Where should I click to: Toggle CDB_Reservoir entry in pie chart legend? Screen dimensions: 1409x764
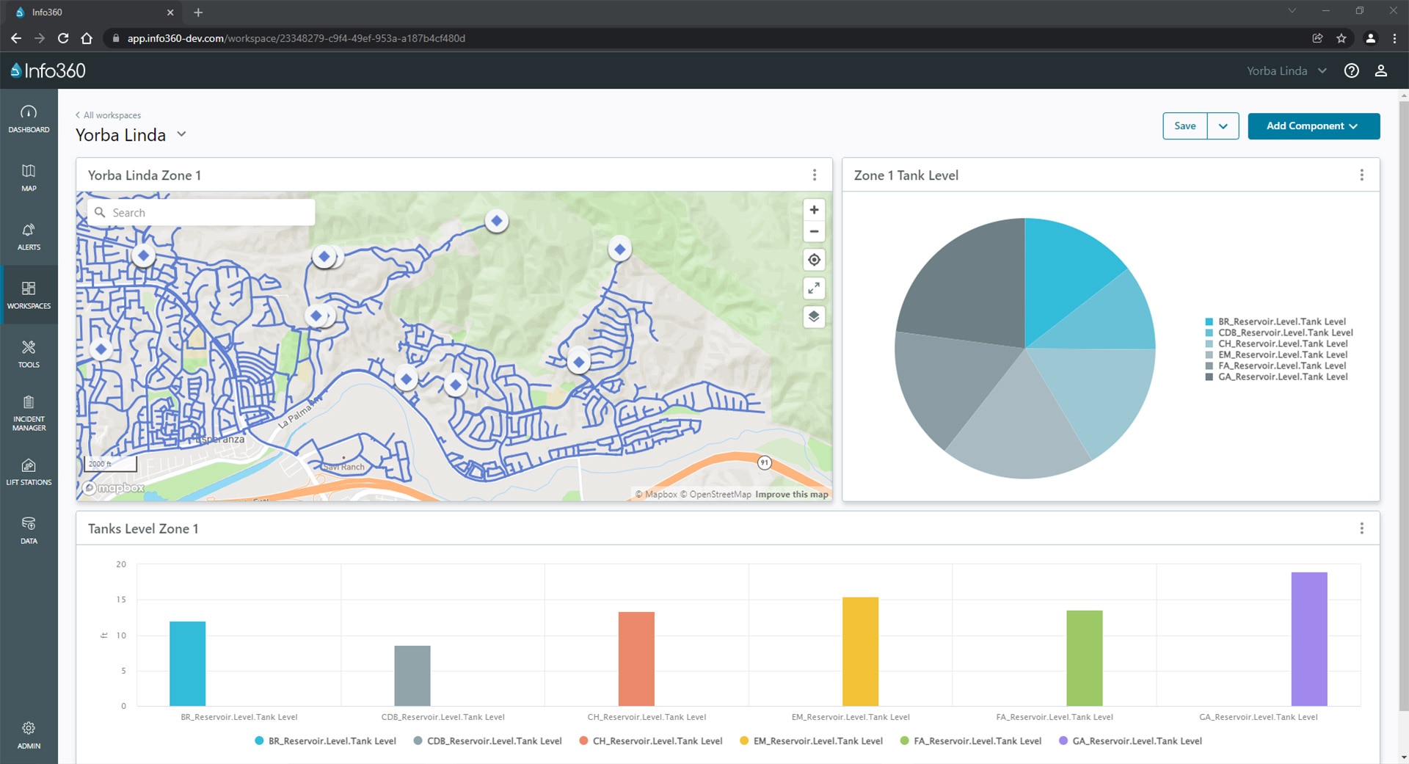(1284, 332)
